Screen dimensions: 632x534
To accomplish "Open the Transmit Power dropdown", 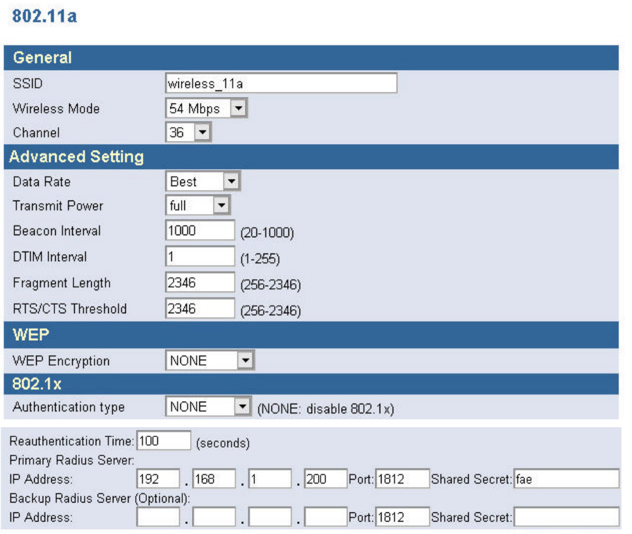I will [197, 205].
